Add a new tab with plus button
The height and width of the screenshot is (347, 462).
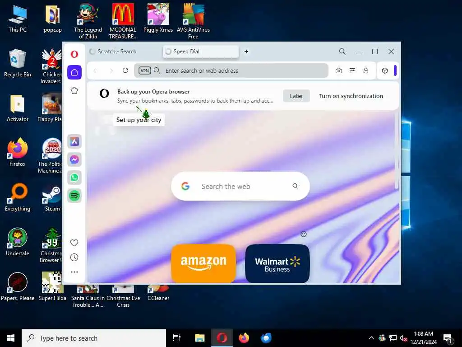coord(246,52)
